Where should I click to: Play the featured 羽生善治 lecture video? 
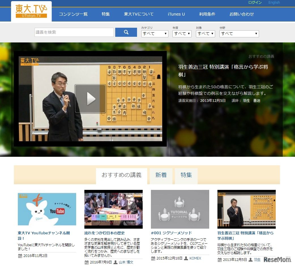pyautogui.click(x=90, y=98)
